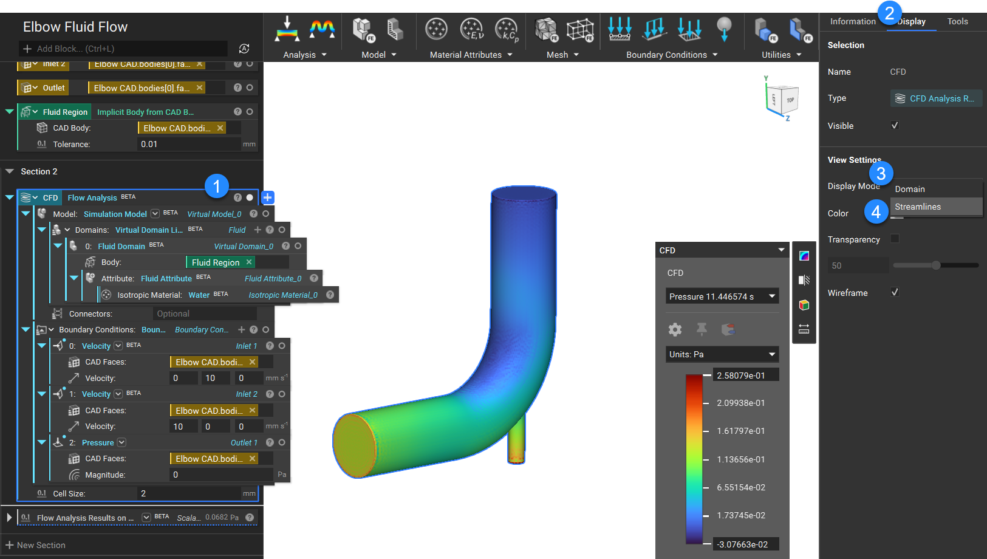Click the sphere point load icon
The height and width of the screenshot is (559, 987).
click(724, 29)
